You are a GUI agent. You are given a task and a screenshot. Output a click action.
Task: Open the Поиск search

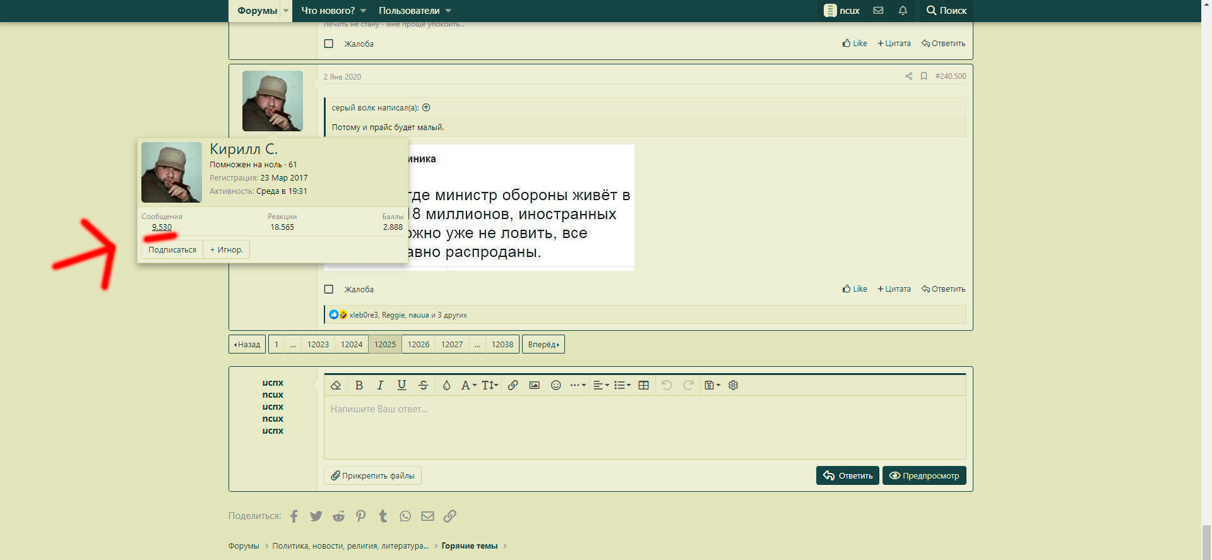(x=946, y=11)
